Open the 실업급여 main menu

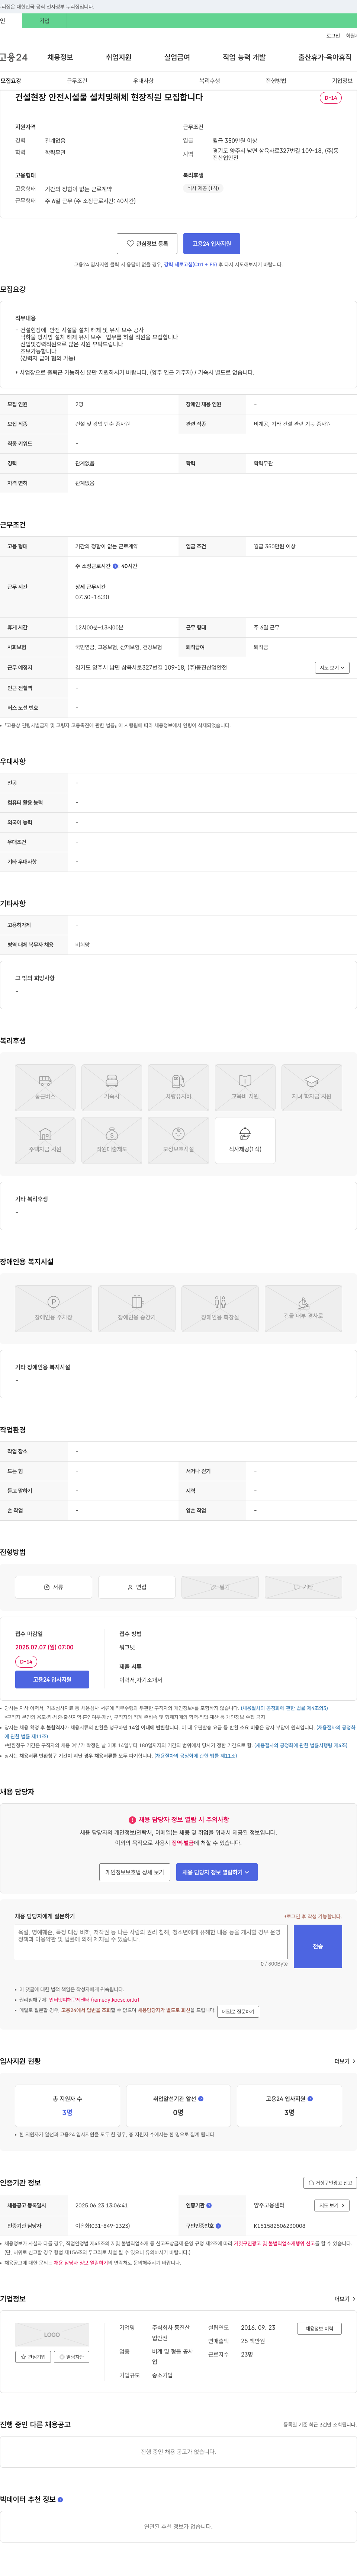(177, 57)
